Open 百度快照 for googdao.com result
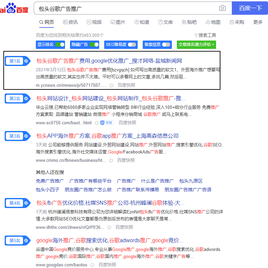This screenshot has width=268, height=268. (x=108, y=265)
